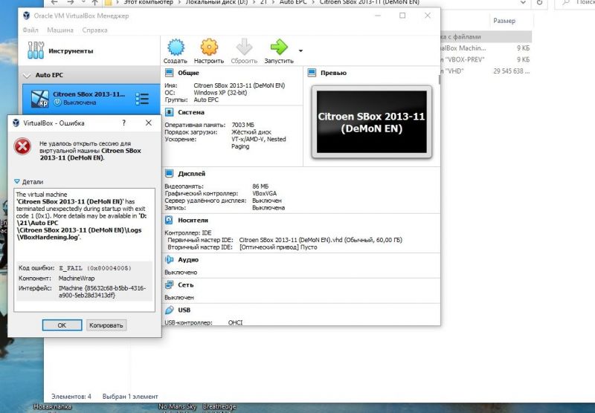Viewport: 595px width, 413px height.
Task: Select Breathedge desktop shortcut label
Action: 219,406
